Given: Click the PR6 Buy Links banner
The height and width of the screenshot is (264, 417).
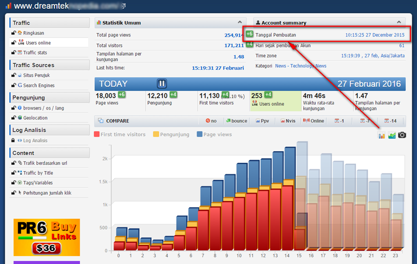Looking at the screenshot, I should coord(46,237).
